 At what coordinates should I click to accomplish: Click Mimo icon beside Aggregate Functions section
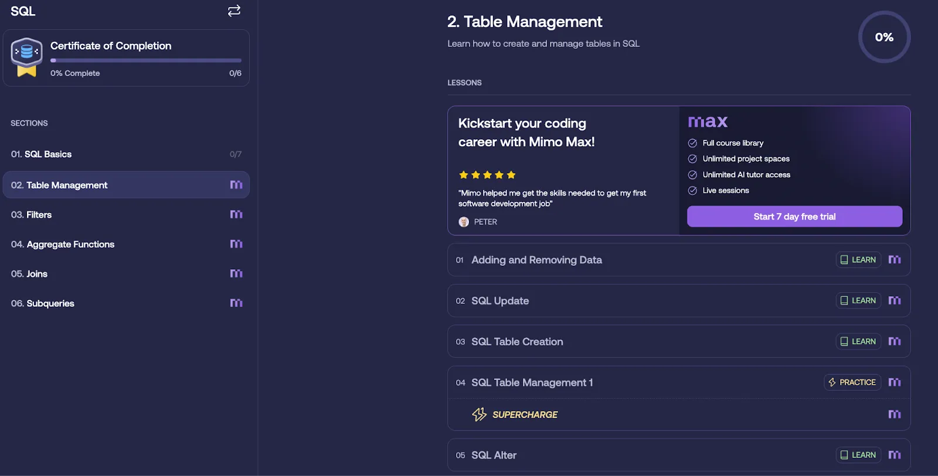point(236,244)
